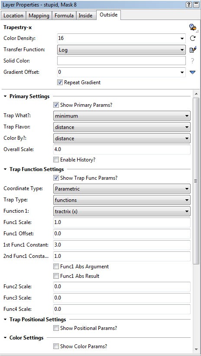Click the Solid Color swatch field
Screen dimensions: 201x356
pos(121,61)
